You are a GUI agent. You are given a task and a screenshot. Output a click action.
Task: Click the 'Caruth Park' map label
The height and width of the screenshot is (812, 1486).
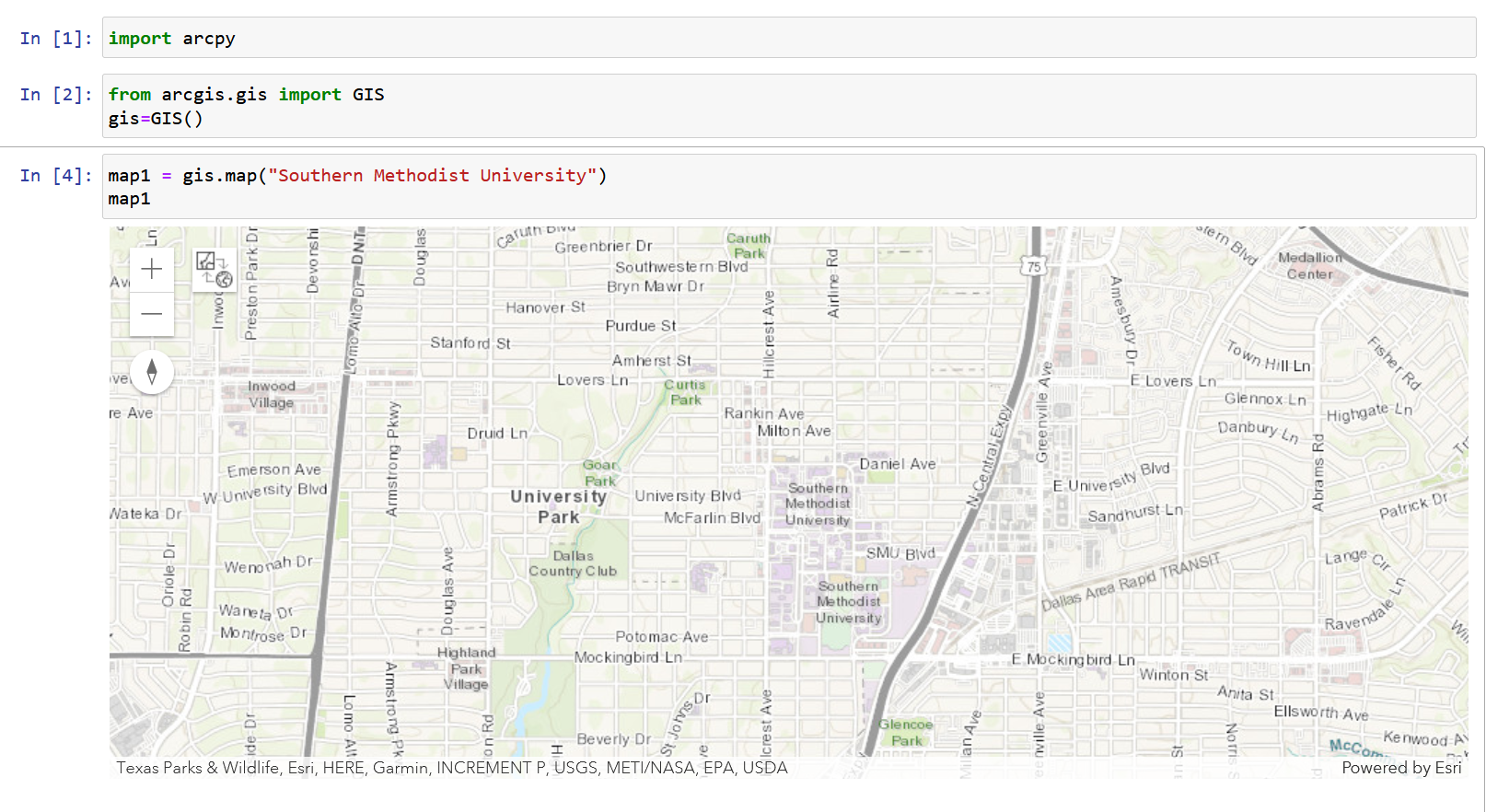749,245
